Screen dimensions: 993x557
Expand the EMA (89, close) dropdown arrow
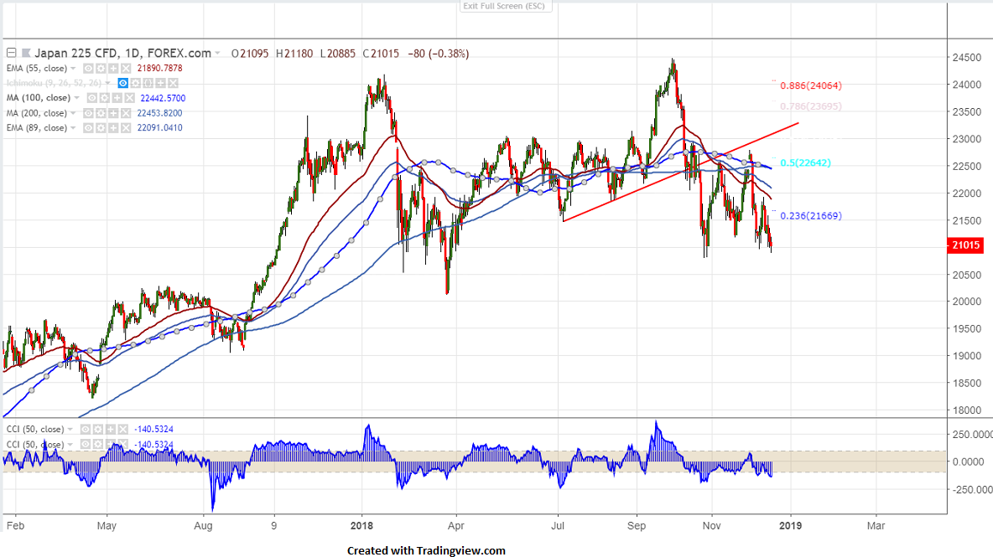point(74,127)
